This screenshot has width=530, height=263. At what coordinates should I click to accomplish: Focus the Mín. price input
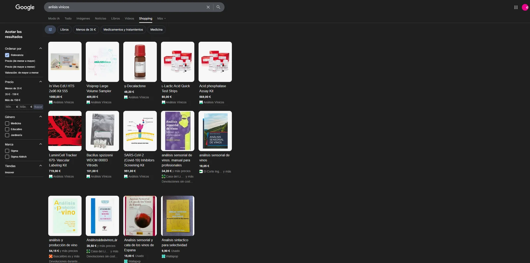[x=12, y=107]
